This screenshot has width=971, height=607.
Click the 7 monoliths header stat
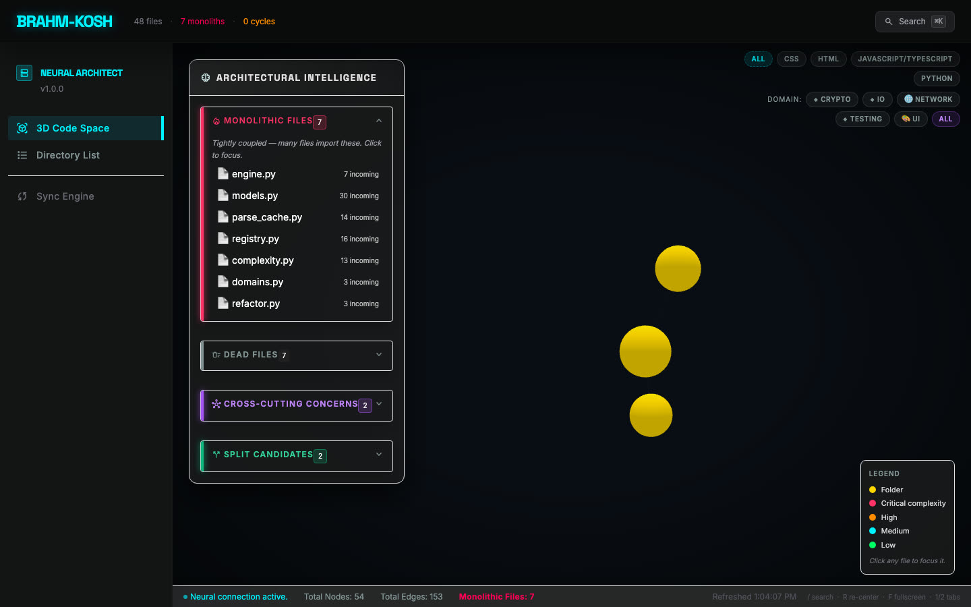202,22
